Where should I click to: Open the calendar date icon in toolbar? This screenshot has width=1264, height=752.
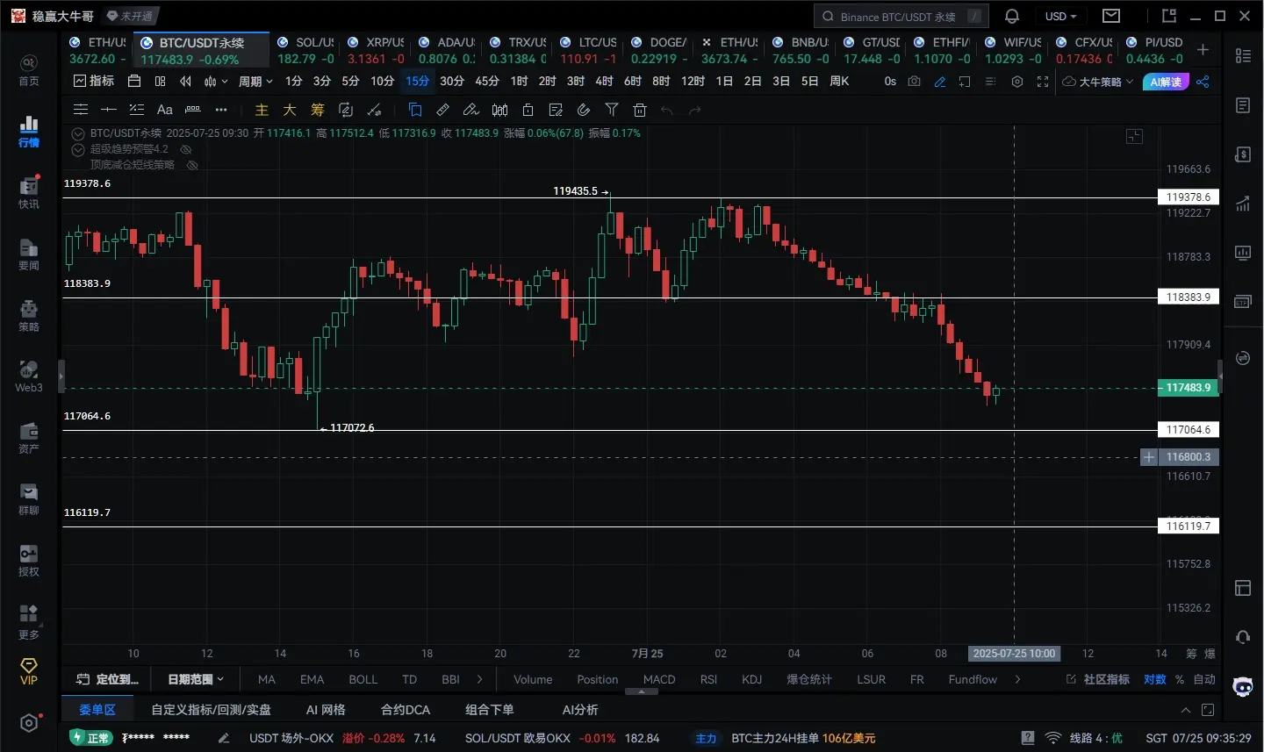(x=134, y=82)
